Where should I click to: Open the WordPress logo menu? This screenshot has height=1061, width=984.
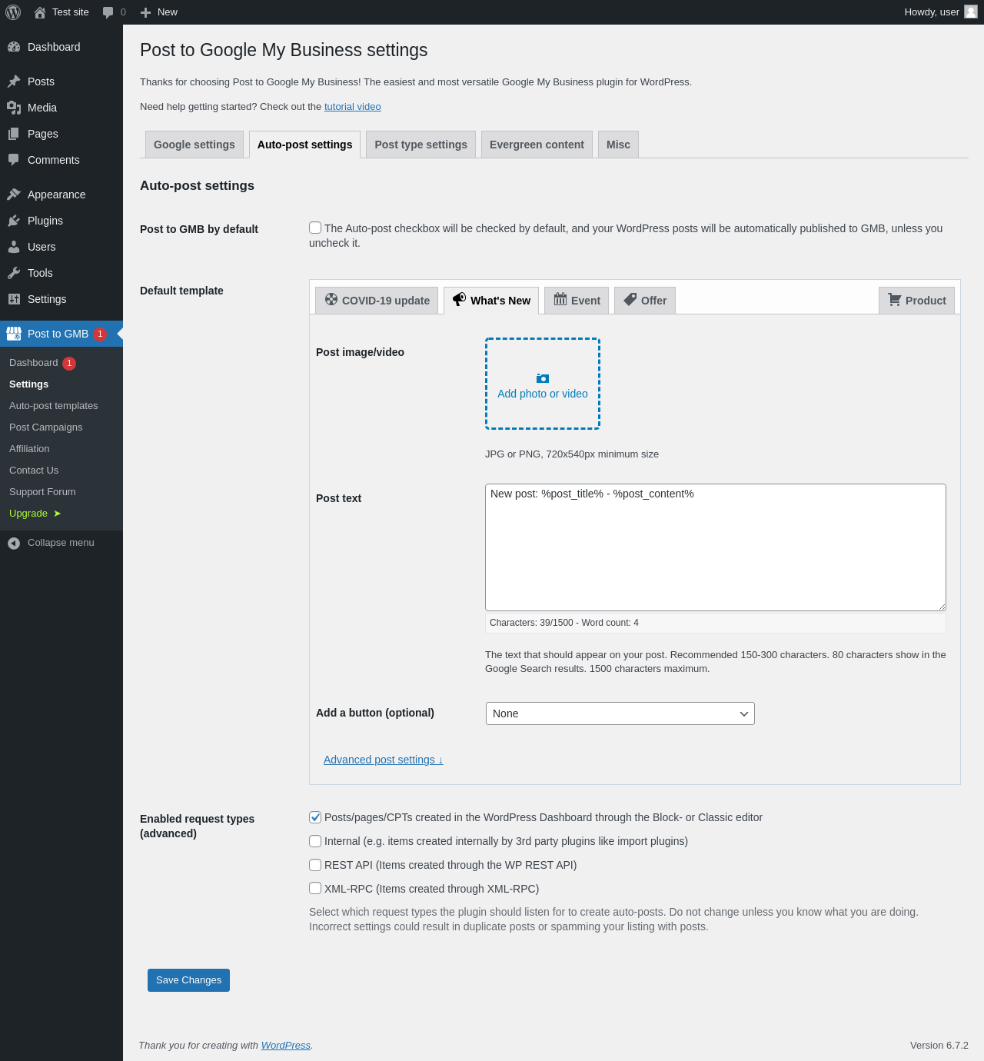[x=13, y=12]
